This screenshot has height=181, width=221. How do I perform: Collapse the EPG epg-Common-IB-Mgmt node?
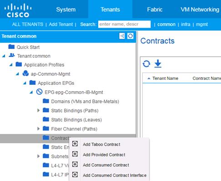pos(31,92)
